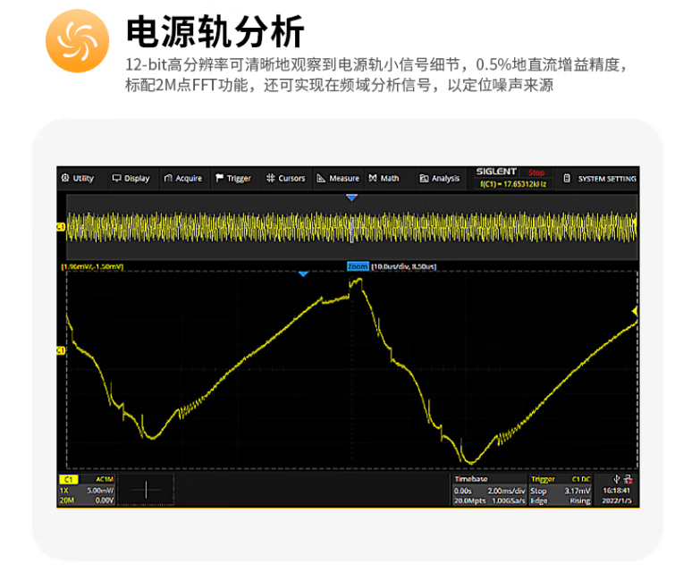
Task: Open the Trigger menu
Action: 233,179
